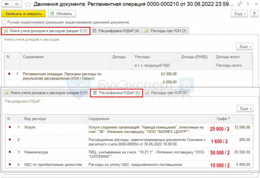Screen dimensions: 260x178
Task: Copy link using the chain icon
Action: click(x=239, y=4)
